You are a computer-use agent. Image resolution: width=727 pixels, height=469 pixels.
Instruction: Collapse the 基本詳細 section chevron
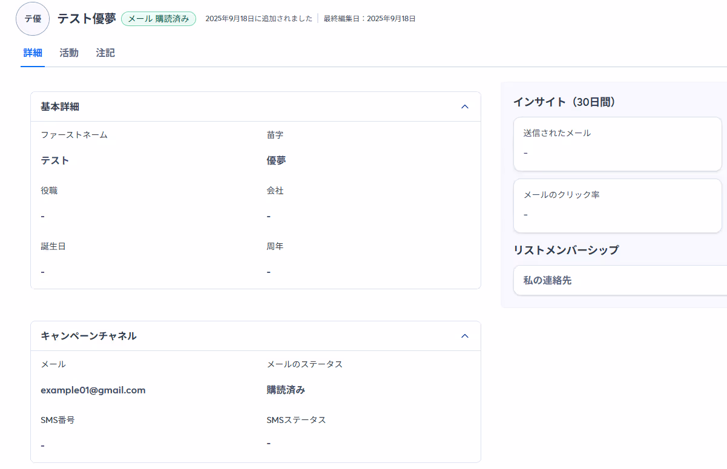(x=465, y=107)
